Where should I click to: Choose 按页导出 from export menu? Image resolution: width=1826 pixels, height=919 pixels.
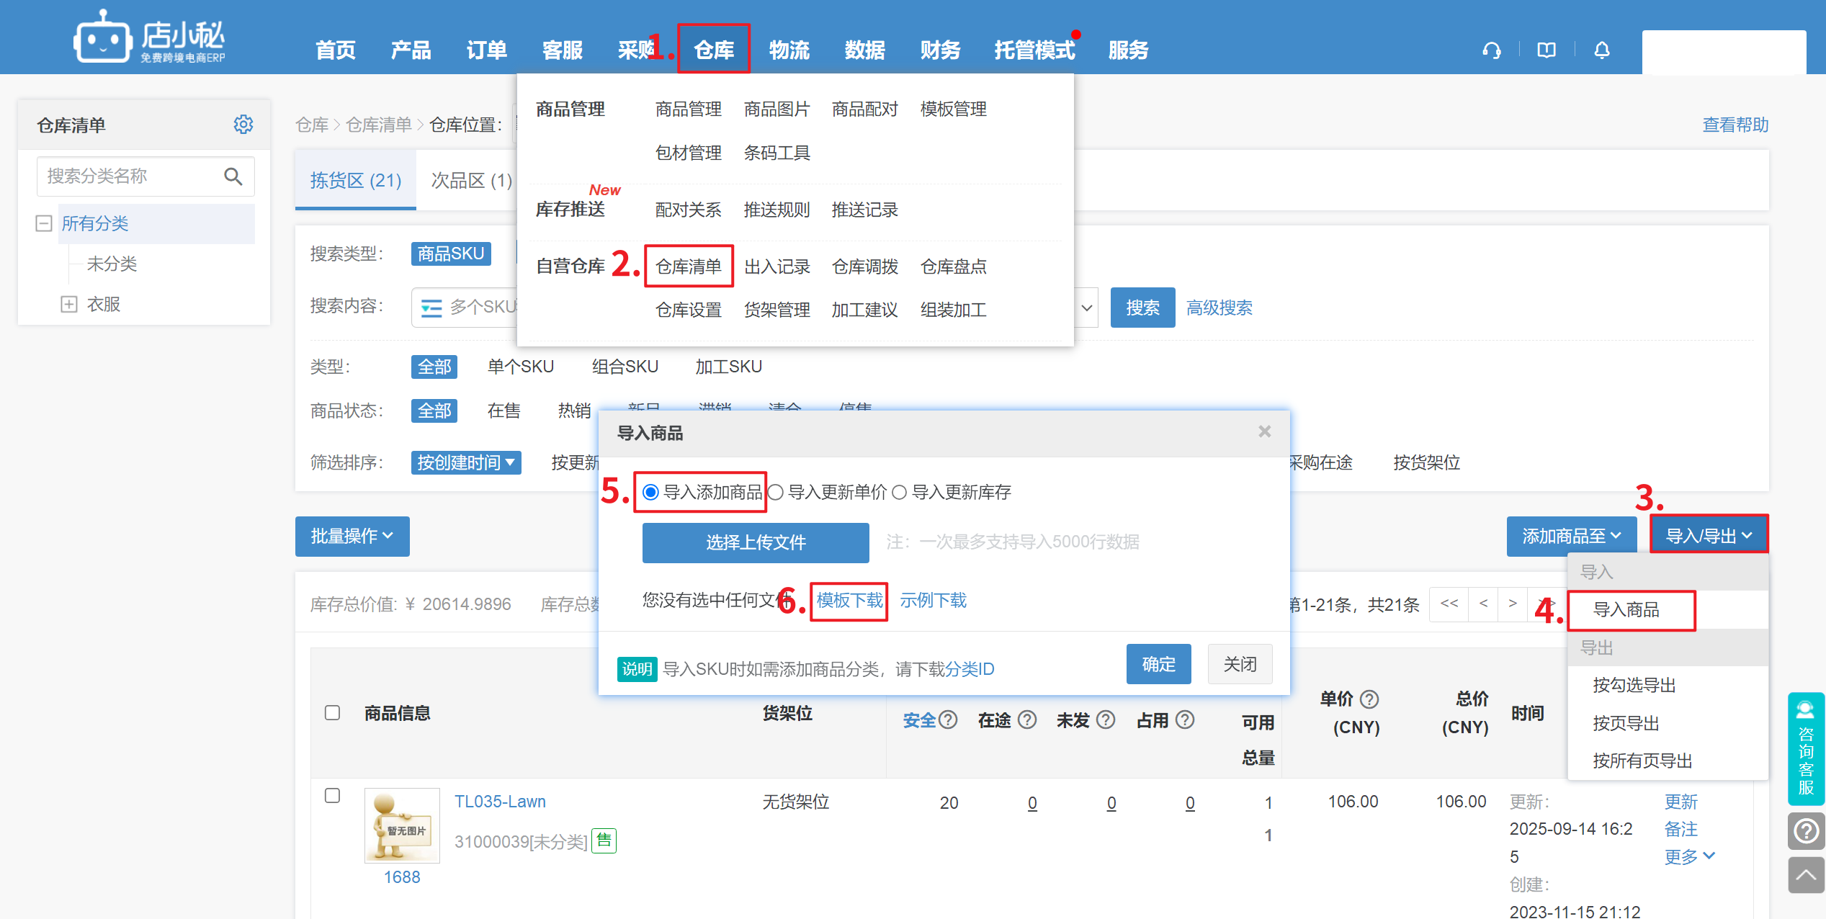(x=1626, y=723)
